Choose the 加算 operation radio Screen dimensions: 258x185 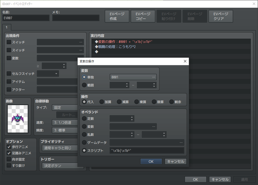tap(102, 102)
